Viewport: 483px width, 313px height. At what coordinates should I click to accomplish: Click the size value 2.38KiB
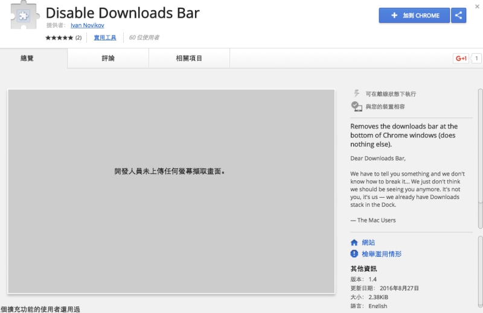click(x=379, y=297)
